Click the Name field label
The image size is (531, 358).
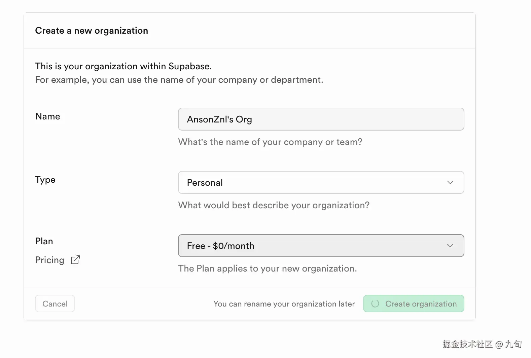(x=48, y=116)
